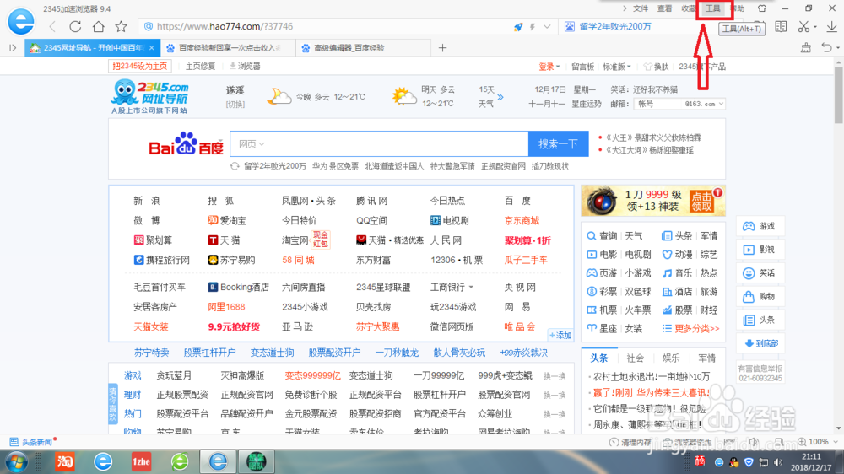Open the 100% zoom level control
Screen dimensions: 844x474
pyautogui.click(x=818, y=442)
